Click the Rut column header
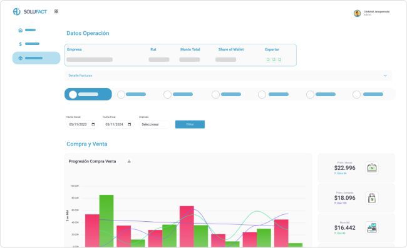This screenshot has height=248, width=407. pos(153,49)
